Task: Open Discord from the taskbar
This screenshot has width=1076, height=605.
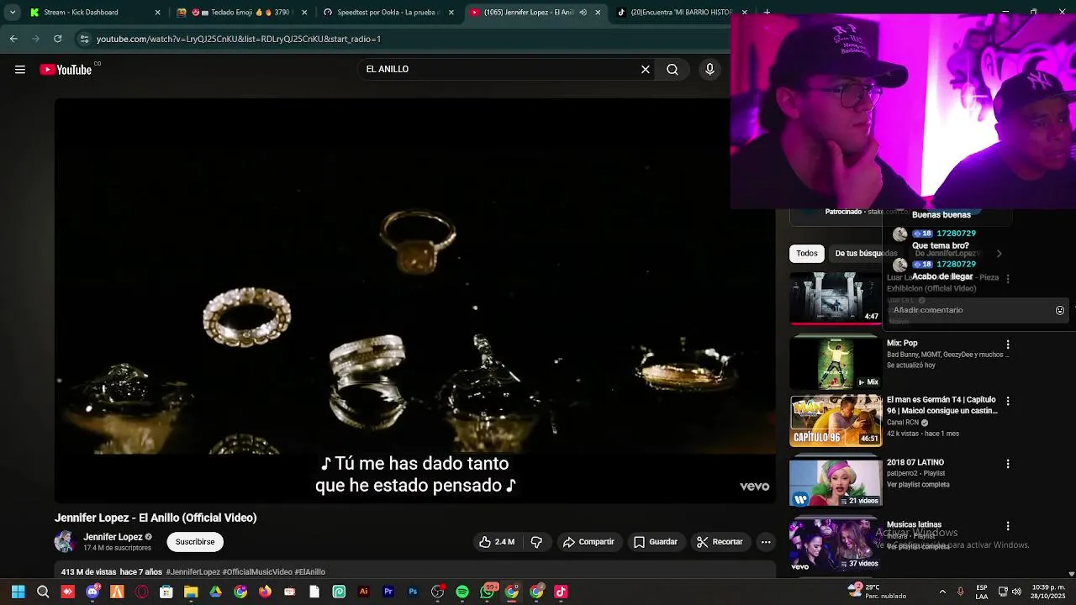Action: (x=92, y=592)
